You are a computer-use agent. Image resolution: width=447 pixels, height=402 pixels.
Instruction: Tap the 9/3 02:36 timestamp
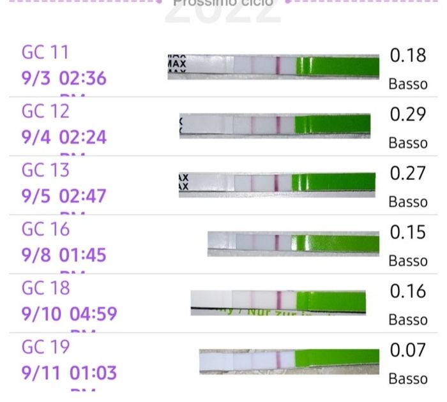64,79
